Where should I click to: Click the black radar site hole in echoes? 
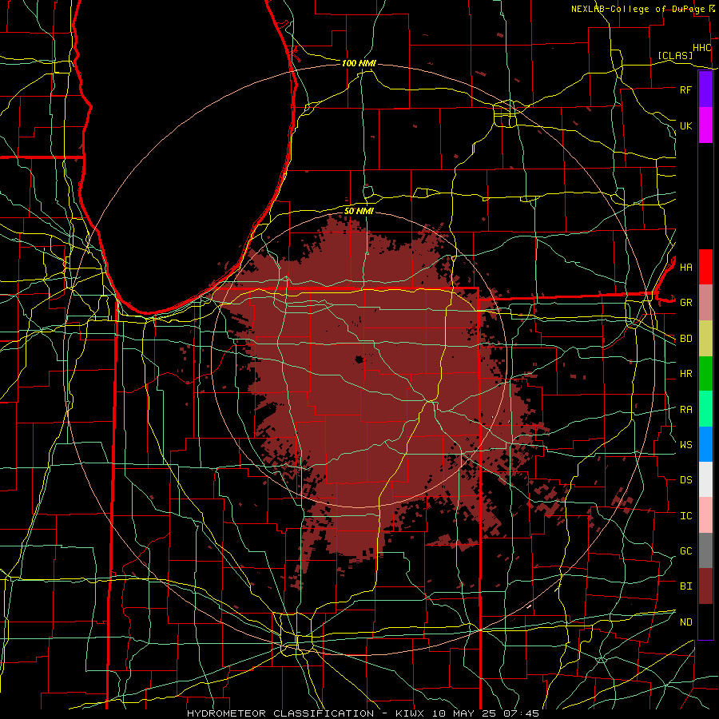(x=359, y=359)
